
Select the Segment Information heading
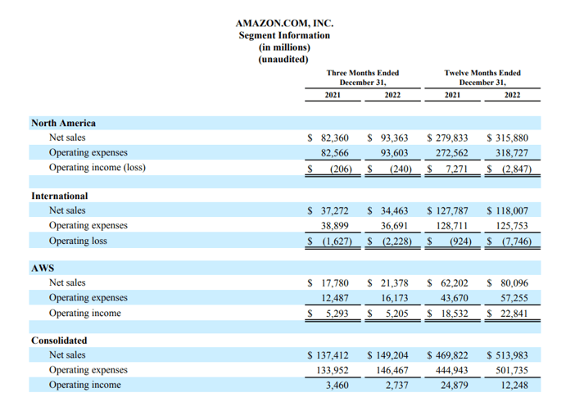[x=284, y=35]
